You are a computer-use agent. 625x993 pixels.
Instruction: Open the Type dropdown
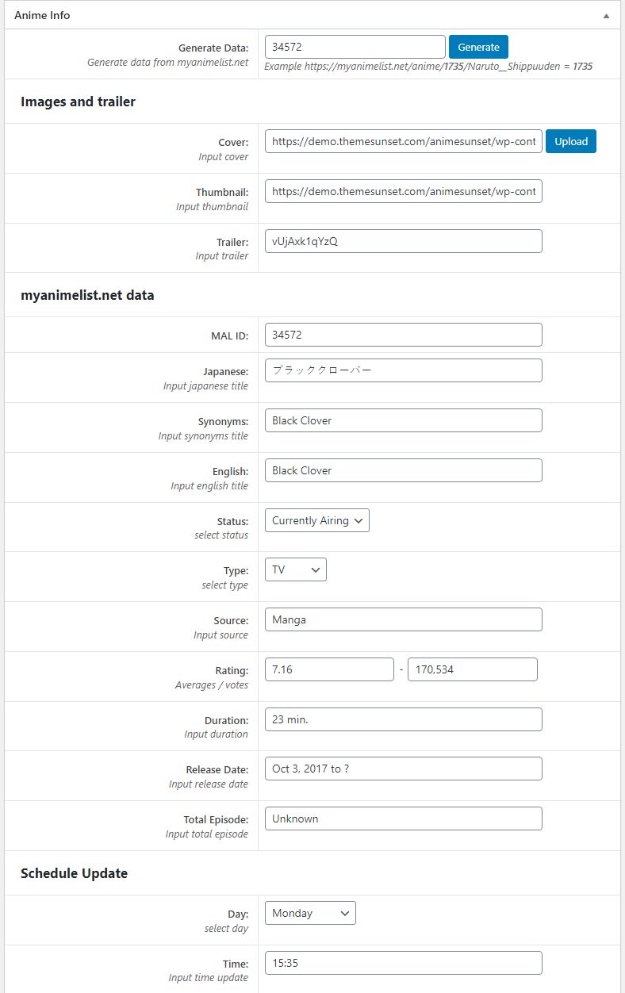click(295, 569)
